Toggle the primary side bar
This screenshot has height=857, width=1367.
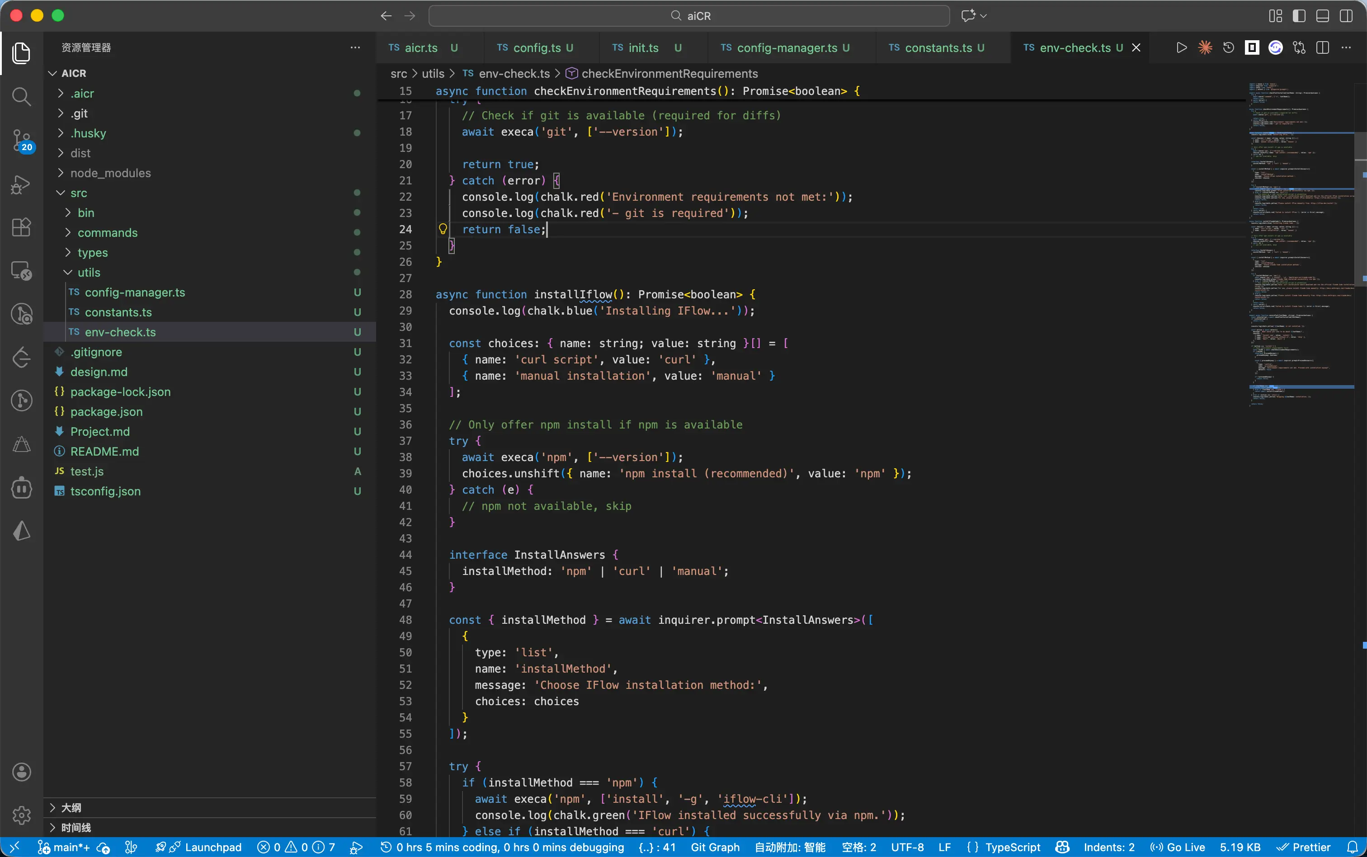click(x=1298, y=16)
